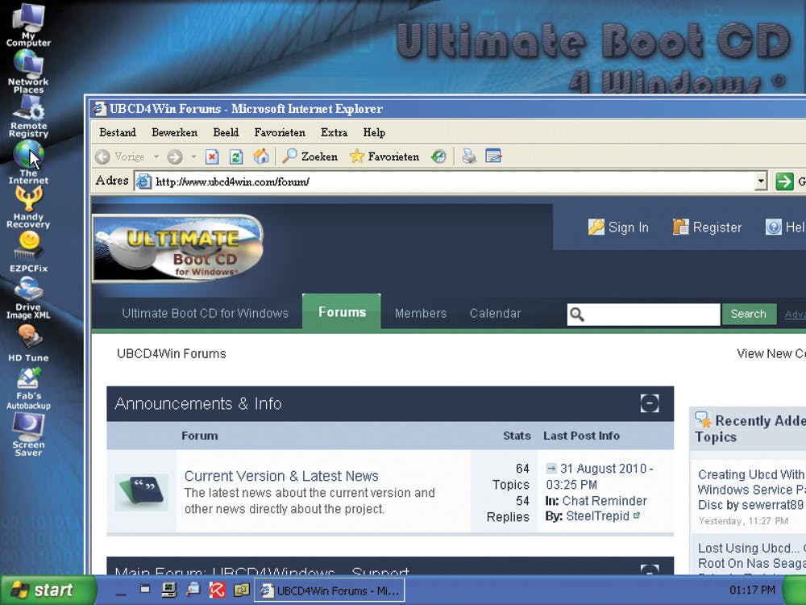806x605 pixels.
Task: Click the Ultimate Boot CD logo banner
Action: coord(178,248)
